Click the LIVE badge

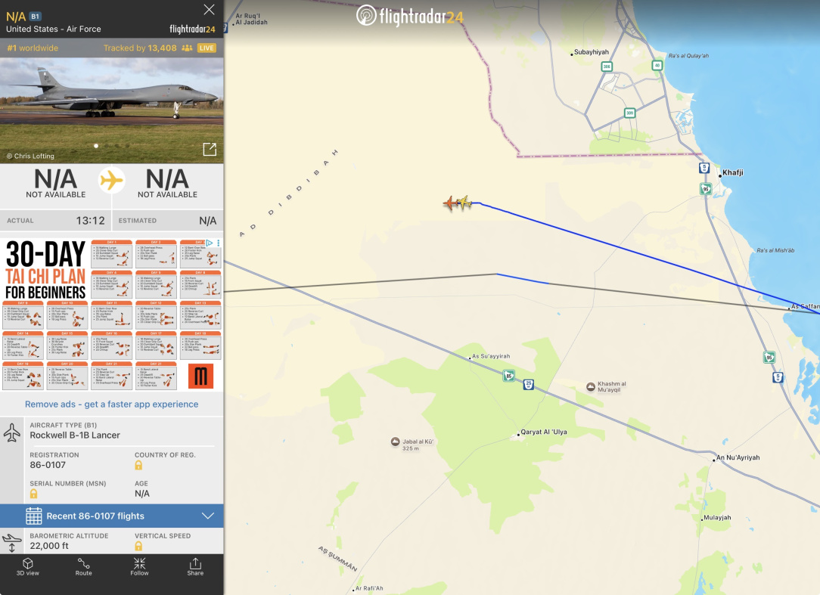pyautogui.click(x=207, y=48)
